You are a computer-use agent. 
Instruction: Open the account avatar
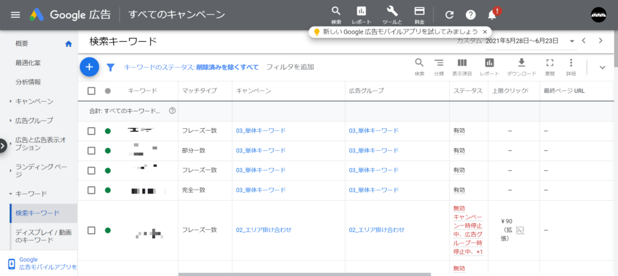598,15
